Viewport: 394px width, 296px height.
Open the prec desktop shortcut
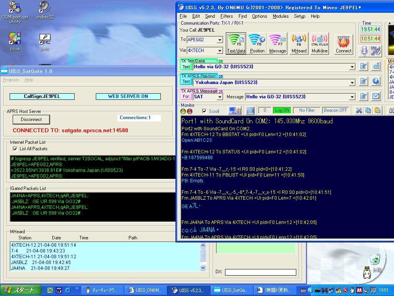(45, 42)
